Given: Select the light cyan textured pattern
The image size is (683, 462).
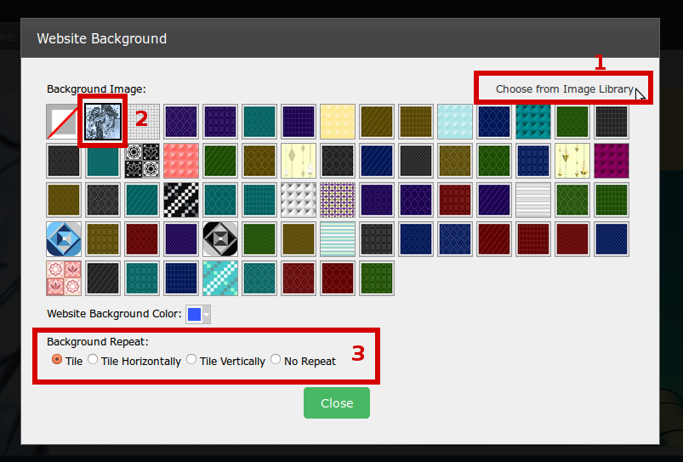Looking at the screenshot, I should tap(455, 122).
